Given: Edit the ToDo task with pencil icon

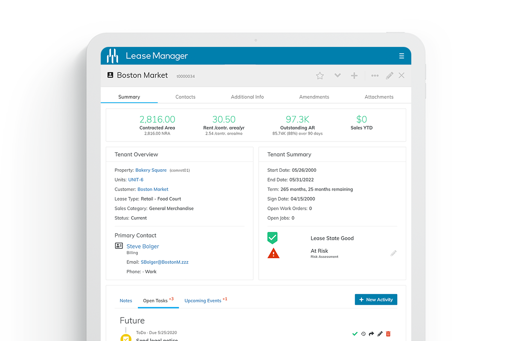Looking at the screenshot, I should 380,334.
